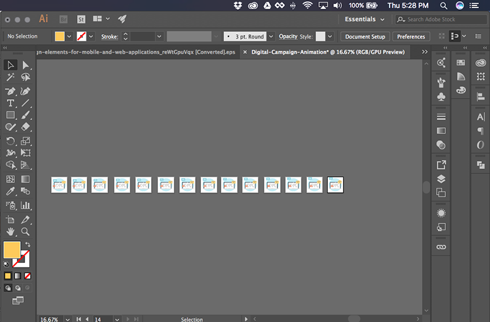Viewport: 490px width, 322px height.
Task: Open the Essentials workspace dropdown
Action: point(364,20)
